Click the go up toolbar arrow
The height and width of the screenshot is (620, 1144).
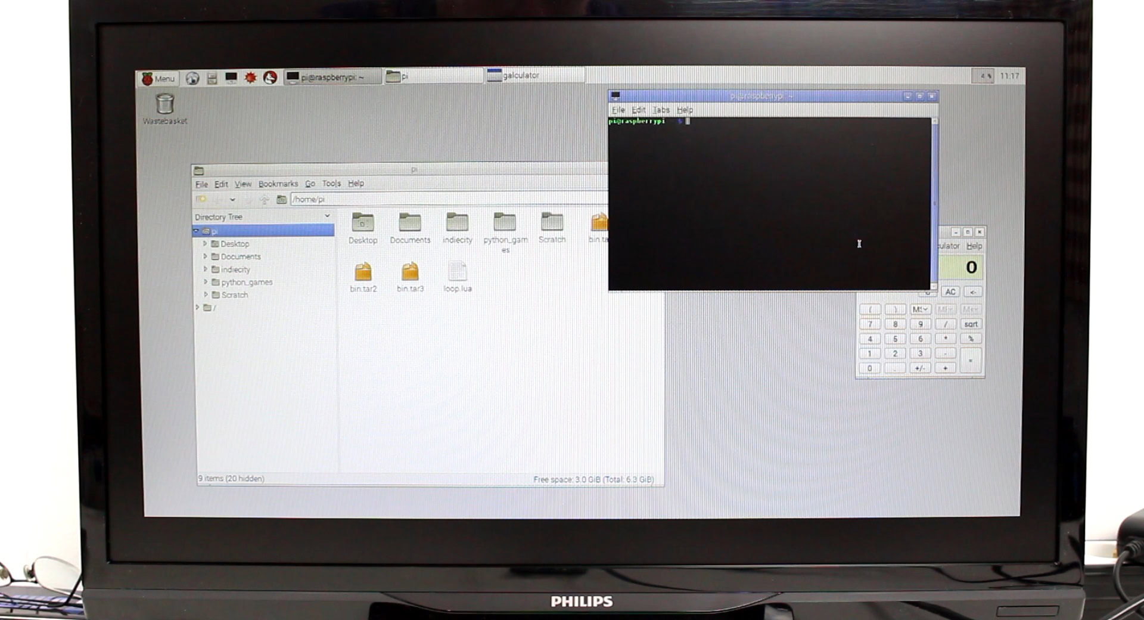(264, 200)
